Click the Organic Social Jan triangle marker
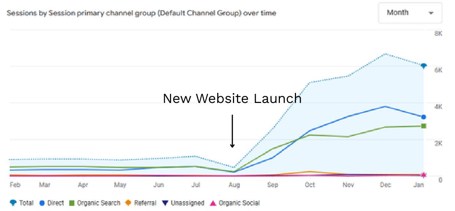Image resolution: width=455 pixels, height=211 pixels. click(423, 175)
